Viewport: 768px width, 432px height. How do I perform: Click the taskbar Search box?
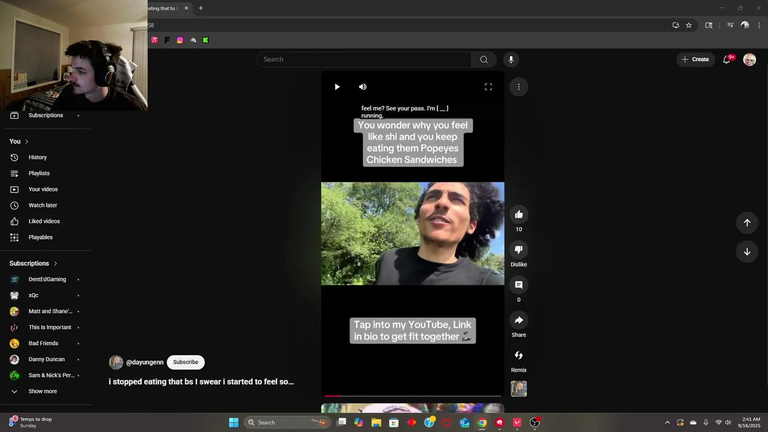(288, 422)
